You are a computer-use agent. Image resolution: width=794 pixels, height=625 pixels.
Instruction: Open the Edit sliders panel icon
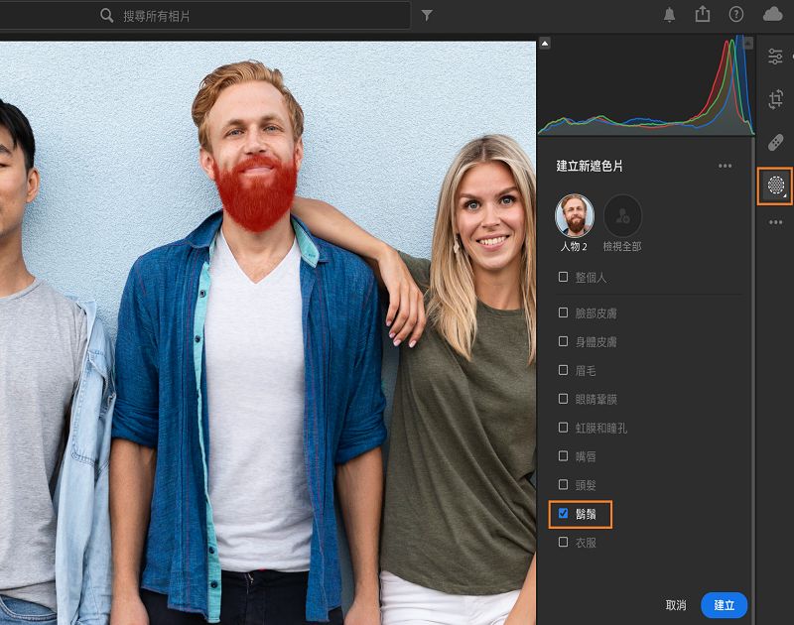click(775, 57)
